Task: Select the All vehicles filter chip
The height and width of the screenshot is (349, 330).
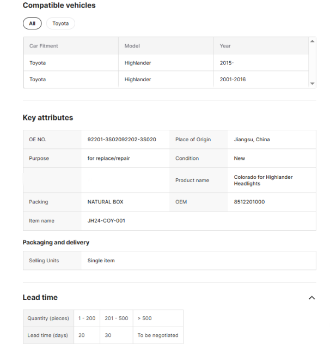Action: coord(32,23)
